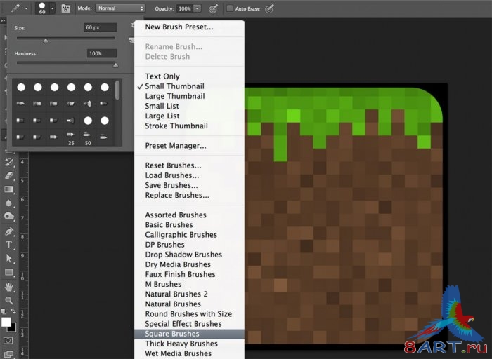This screenshot has width=492, height=359.
Task: Load Round Brushes with Size set
Action: pos(189,314)
